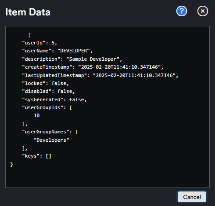Viewport: 215px width, 206px height.
Task: Click the "userGroupIds" key
Action: tap(43, 107)
